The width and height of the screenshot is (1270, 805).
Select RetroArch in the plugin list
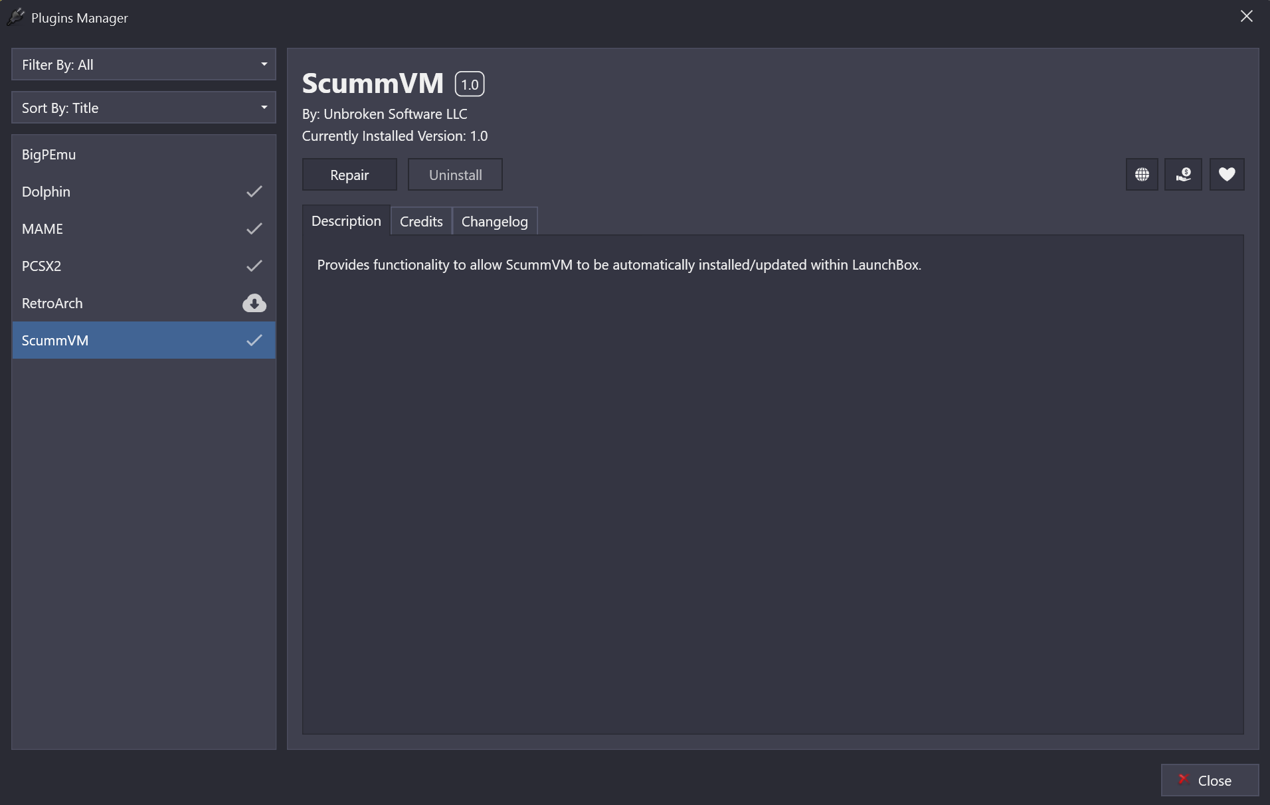[x=143, y=303]
